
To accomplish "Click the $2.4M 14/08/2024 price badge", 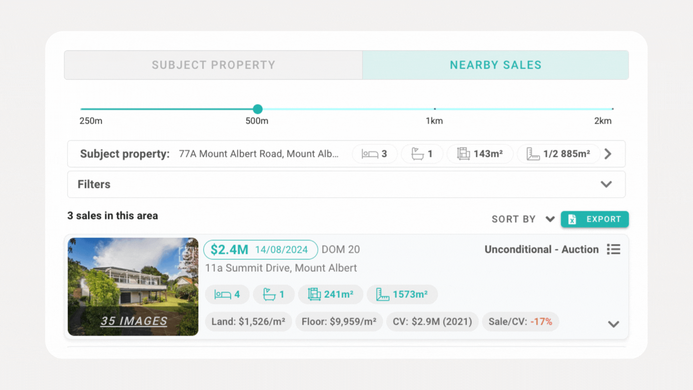I will pos(260,250).
